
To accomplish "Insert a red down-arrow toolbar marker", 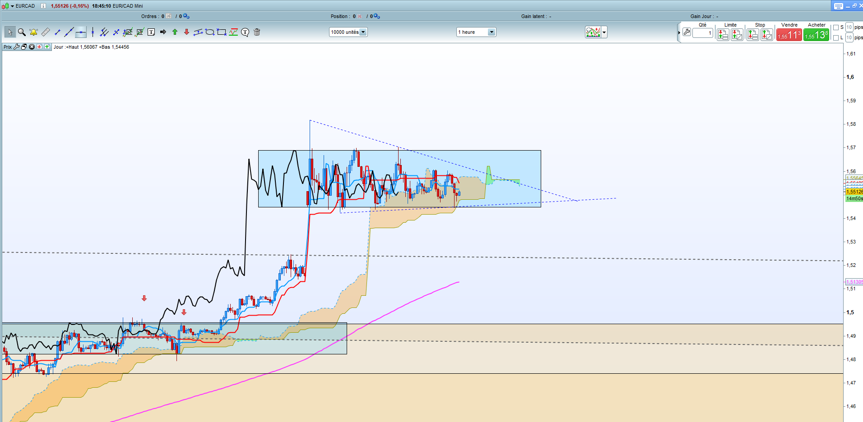I will pos(186,32).
